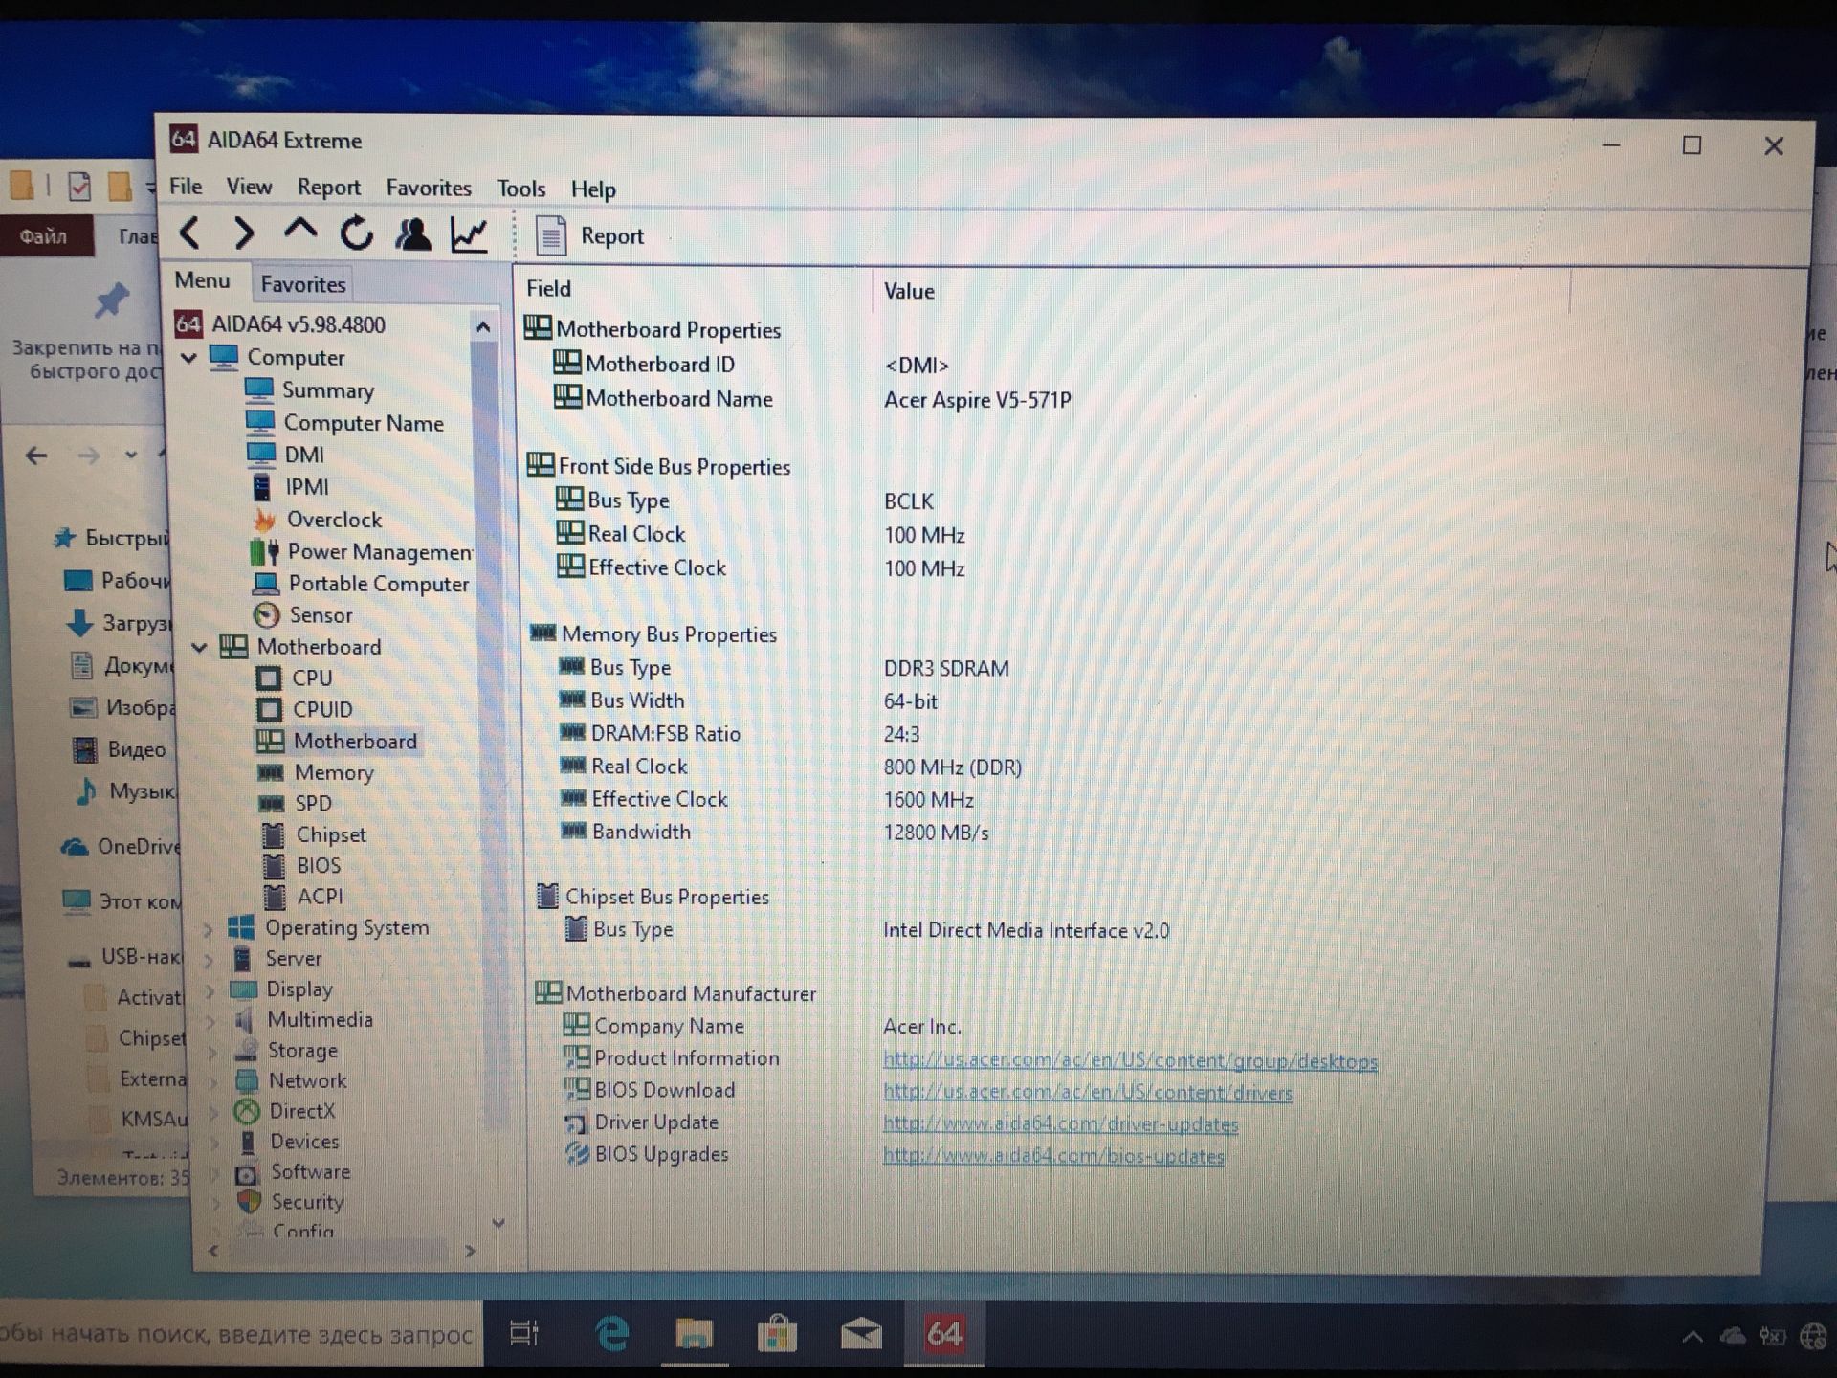Click the AIDA64 up-level arrow icon
The image size is (1837, 1378).
coord(300,231)
